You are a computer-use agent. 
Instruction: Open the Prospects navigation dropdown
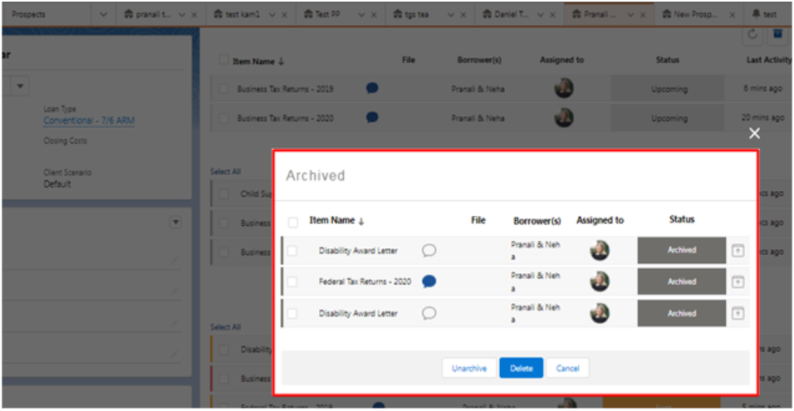click(x=103, y=15)
